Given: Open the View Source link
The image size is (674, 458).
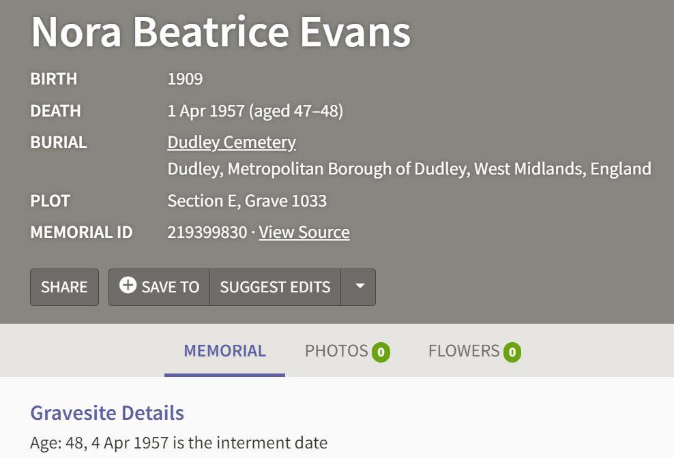Looking at the screenshot, I should coord(304,232).
